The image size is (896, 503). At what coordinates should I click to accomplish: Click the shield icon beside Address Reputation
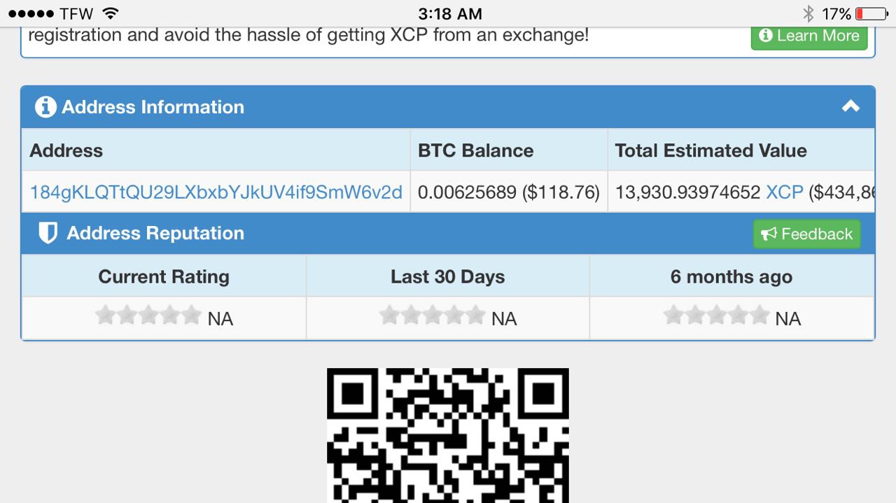[x=48, y=233]
